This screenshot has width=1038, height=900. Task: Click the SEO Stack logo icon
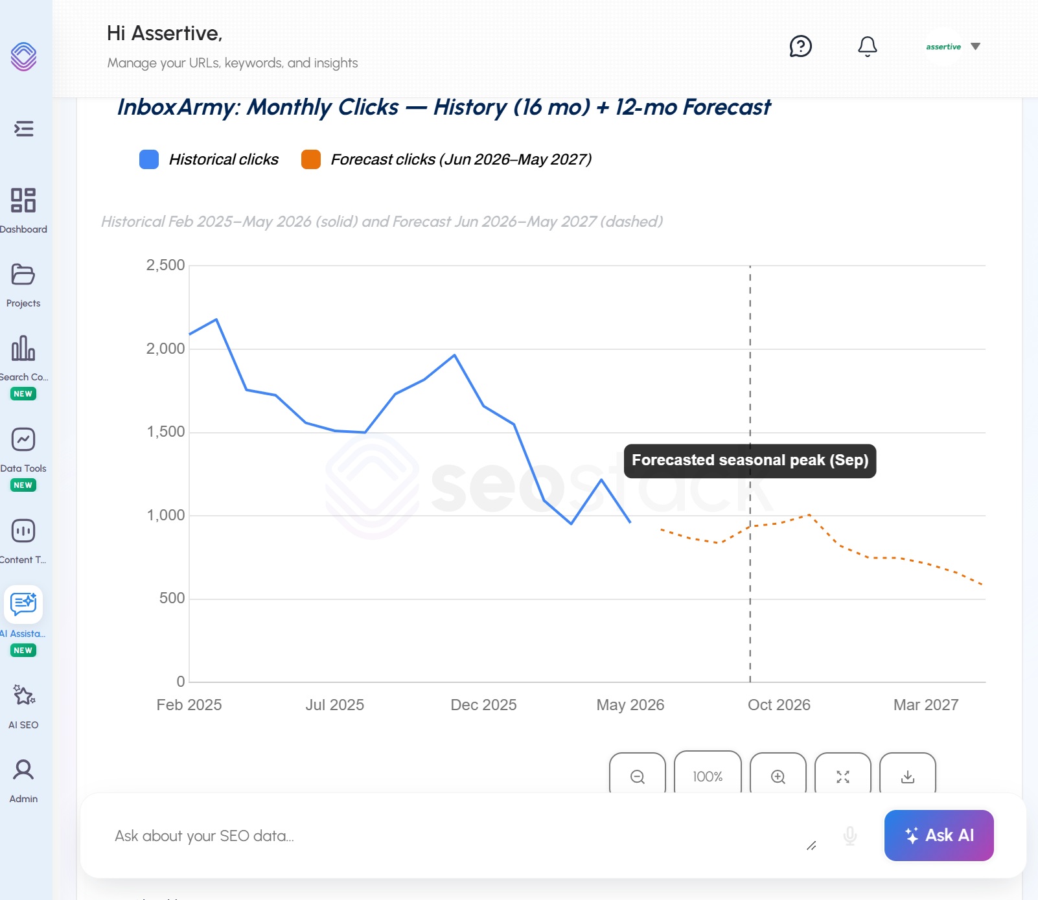23,56
